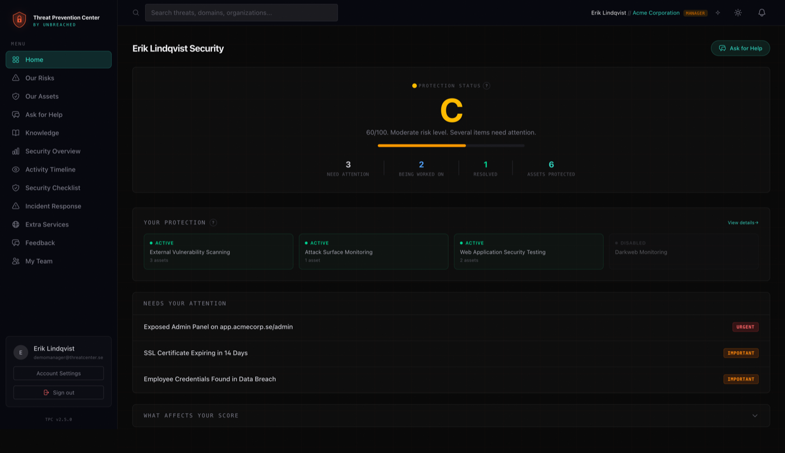Click the Ask for Help button

point(740,48)
